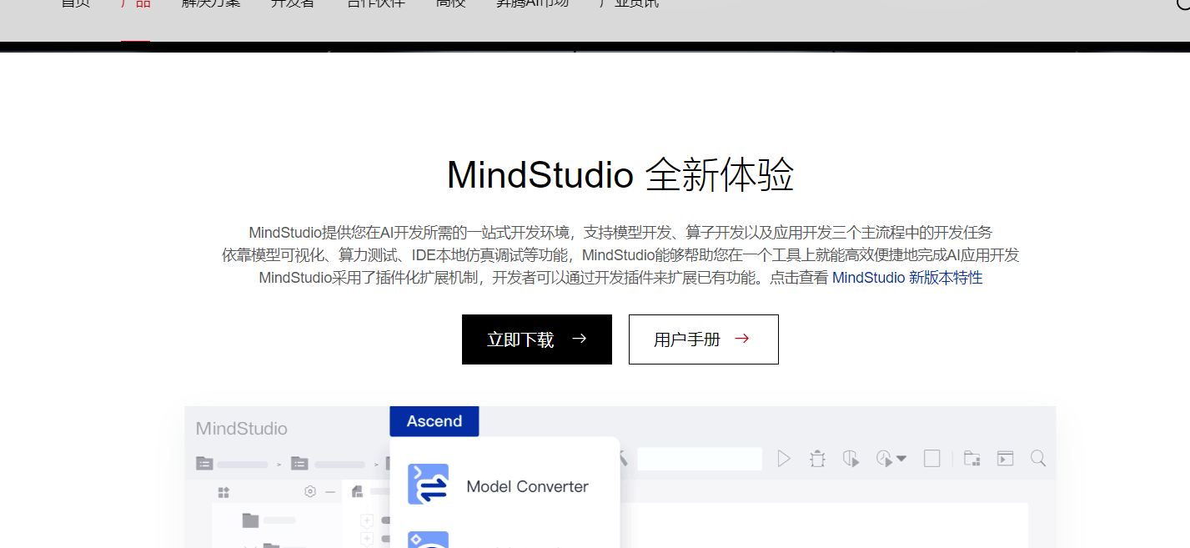Click the red arrow in 用户手册 button
Viewport: 1190px width, 548px height.
742,339
